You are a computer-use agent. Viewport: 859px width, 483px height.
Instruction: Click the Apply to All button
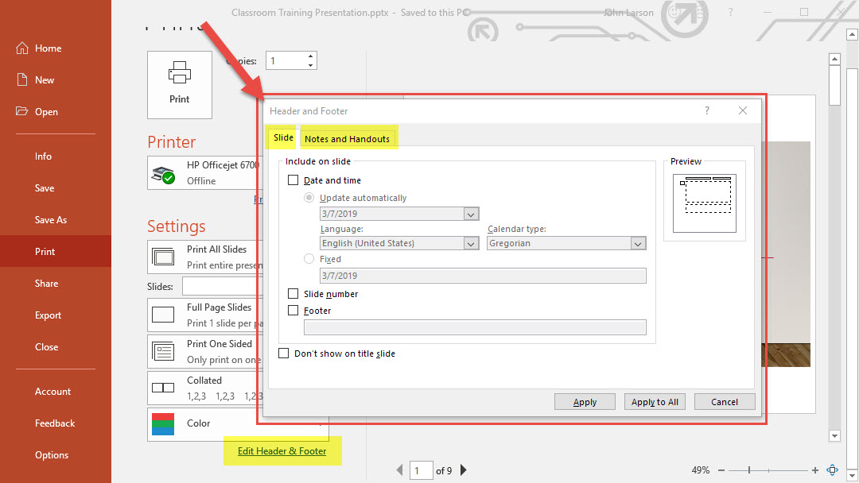(655, 402)
